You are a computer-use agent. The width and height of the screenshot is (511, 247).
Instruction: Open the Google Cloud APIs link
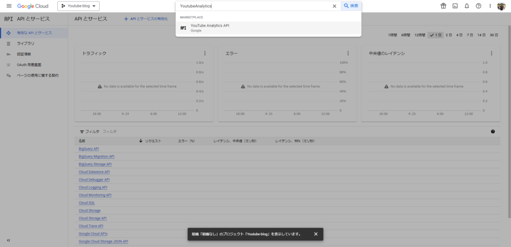pyautogui.click(x=93, y=234)
